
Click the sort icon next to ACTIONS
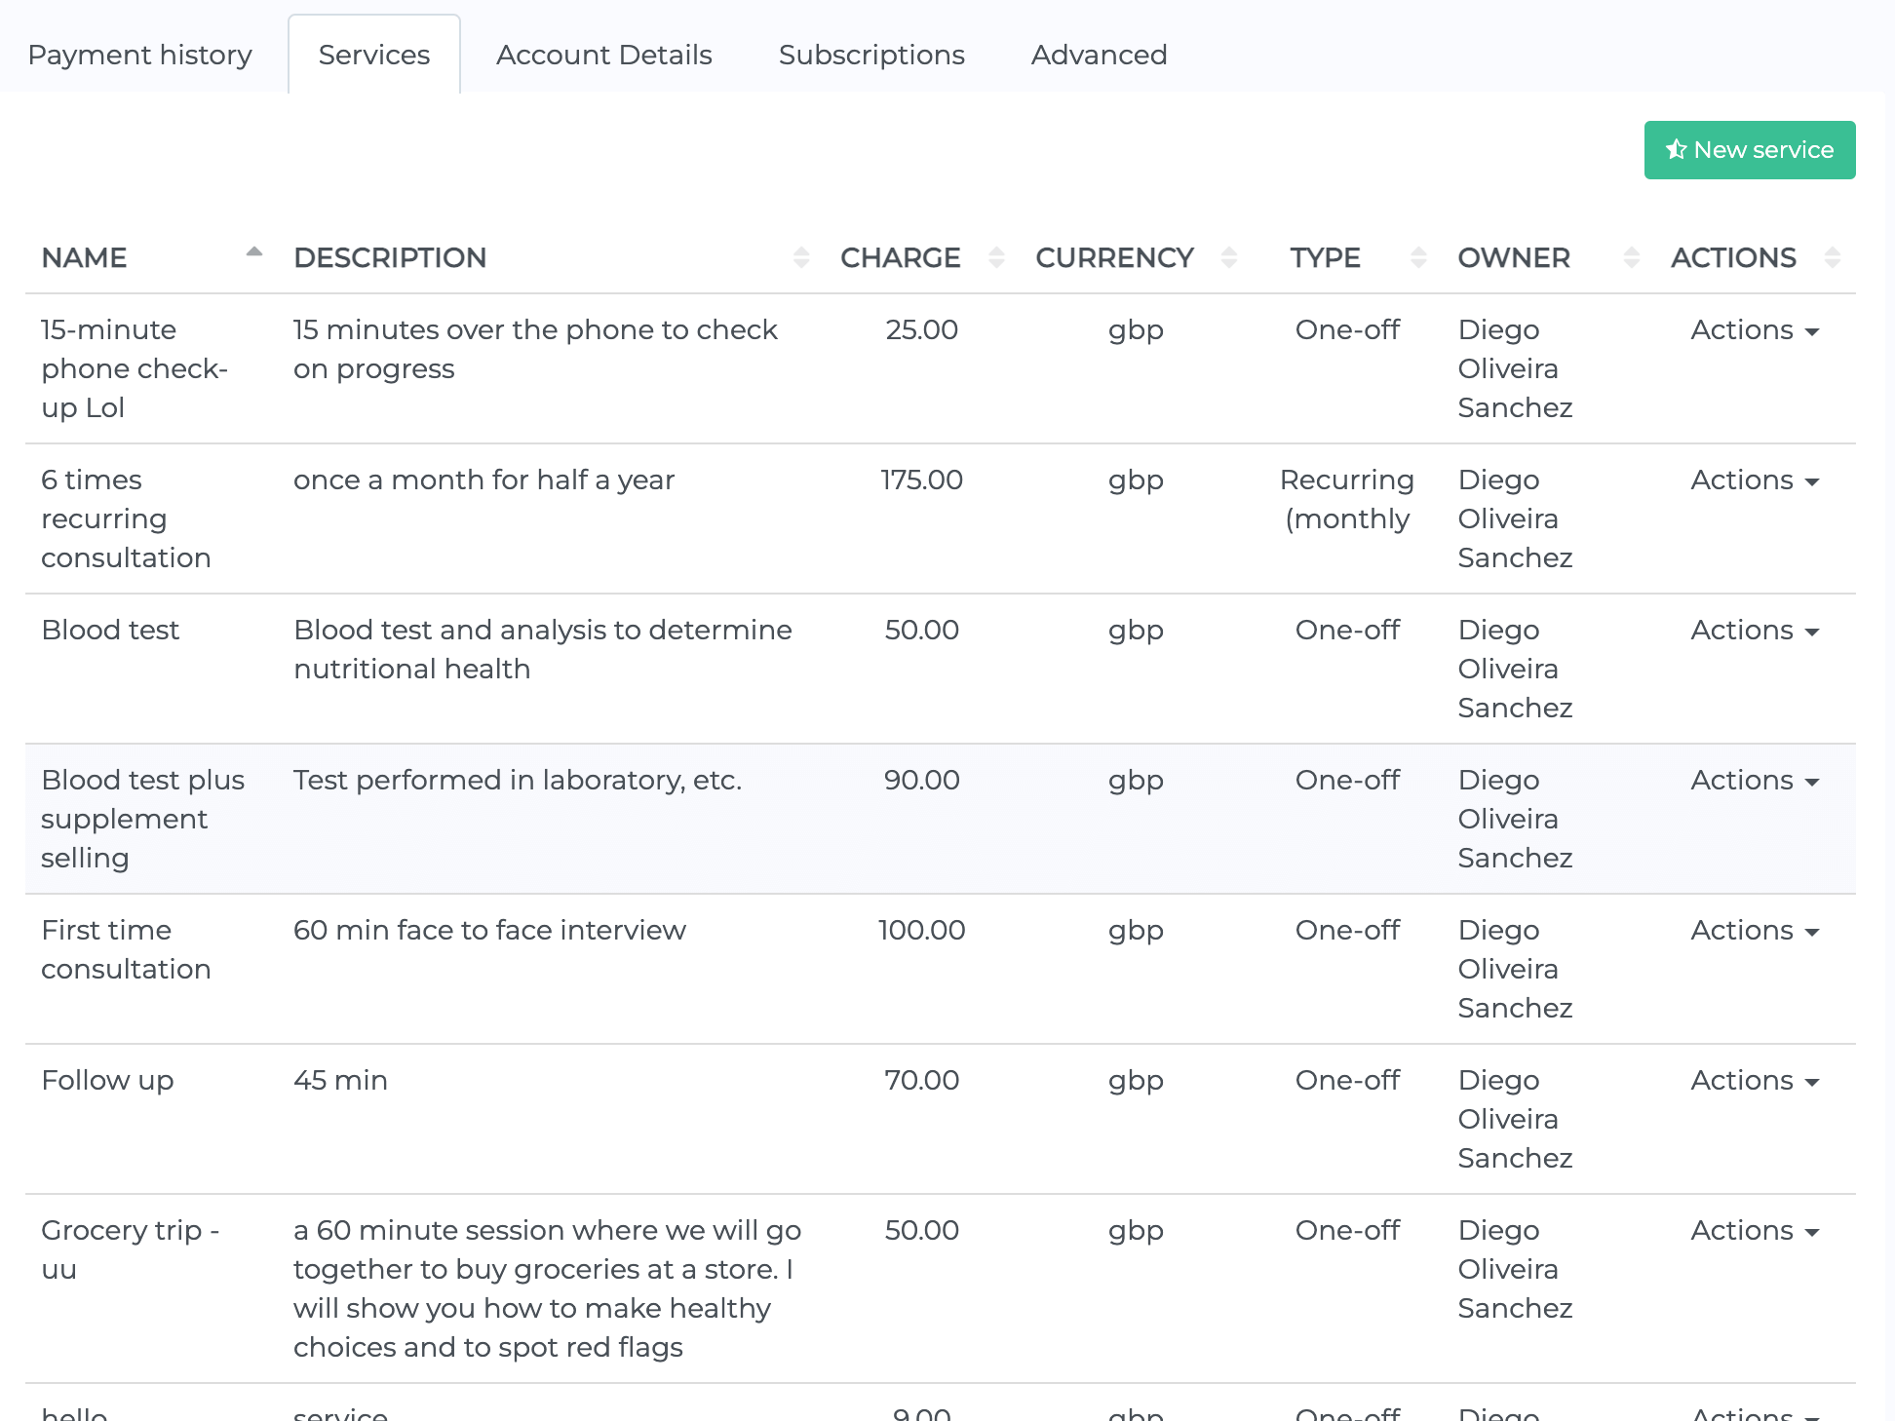1832,257
